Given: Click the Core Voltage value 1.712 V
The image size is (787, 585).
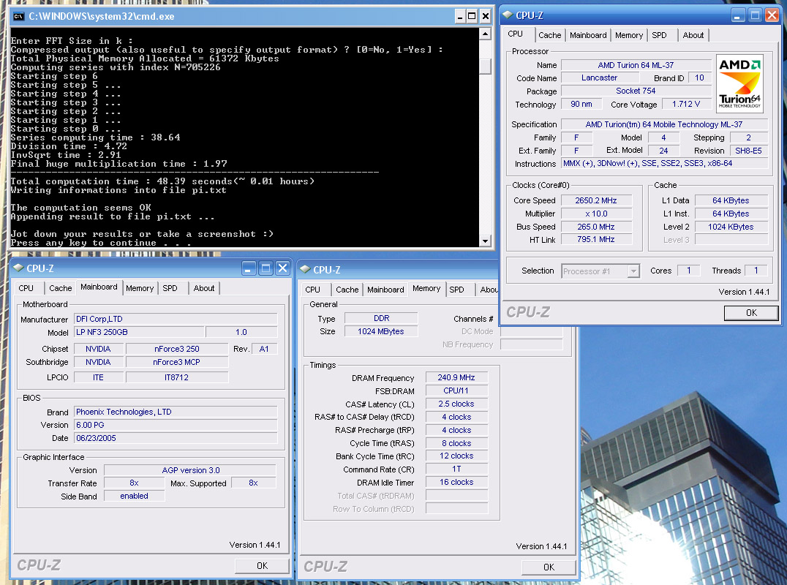Looking at the screenshot, I should click(x=686, y=104).
